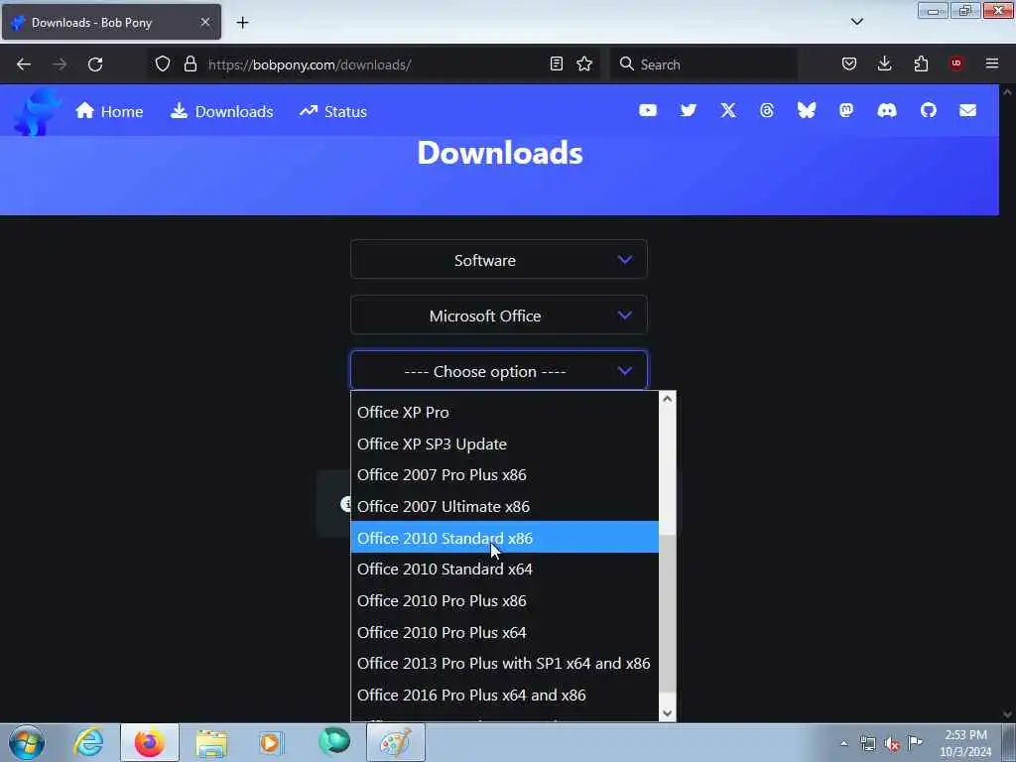
Task: Open Windows Media Player taskbar icon
Action: click(272, 743)
